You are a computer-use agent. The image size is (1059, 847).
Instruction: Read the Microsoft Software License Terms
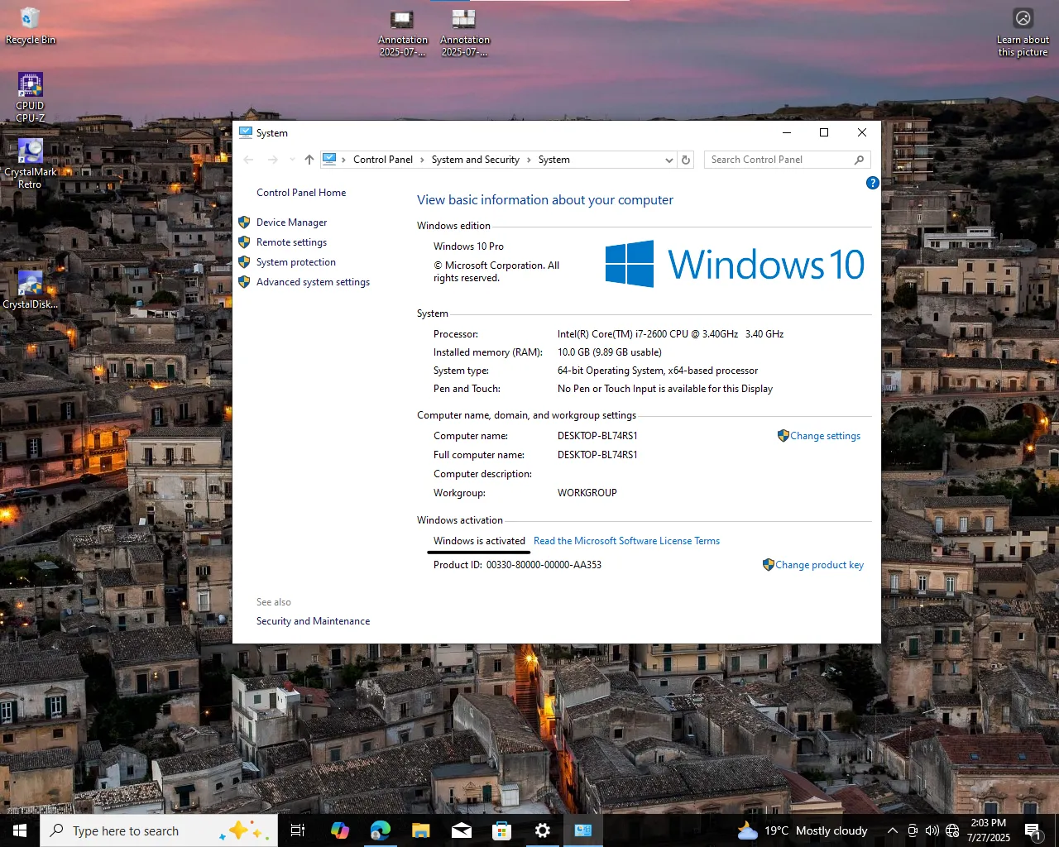(626, 541)
